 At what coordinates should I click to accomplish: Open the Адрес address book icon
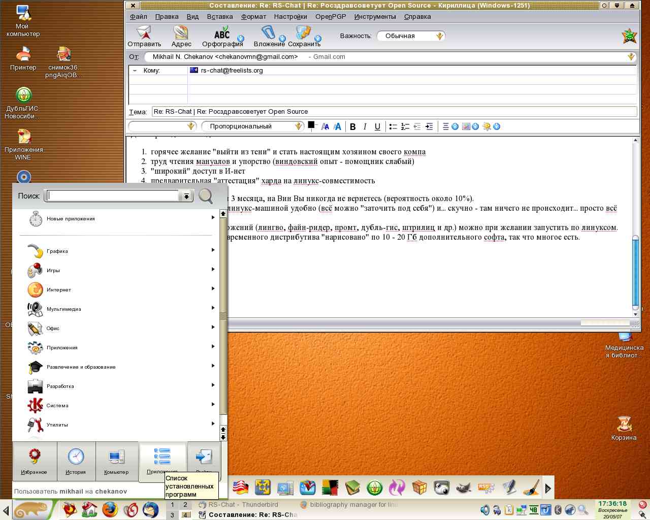coord(181,34)
